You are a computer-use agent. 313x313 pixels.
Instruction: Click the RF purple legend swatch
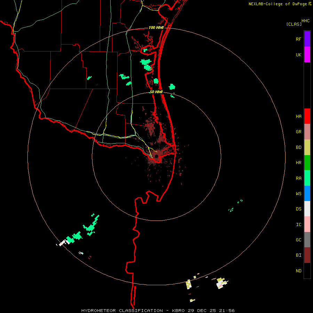[x=307, y=39]
